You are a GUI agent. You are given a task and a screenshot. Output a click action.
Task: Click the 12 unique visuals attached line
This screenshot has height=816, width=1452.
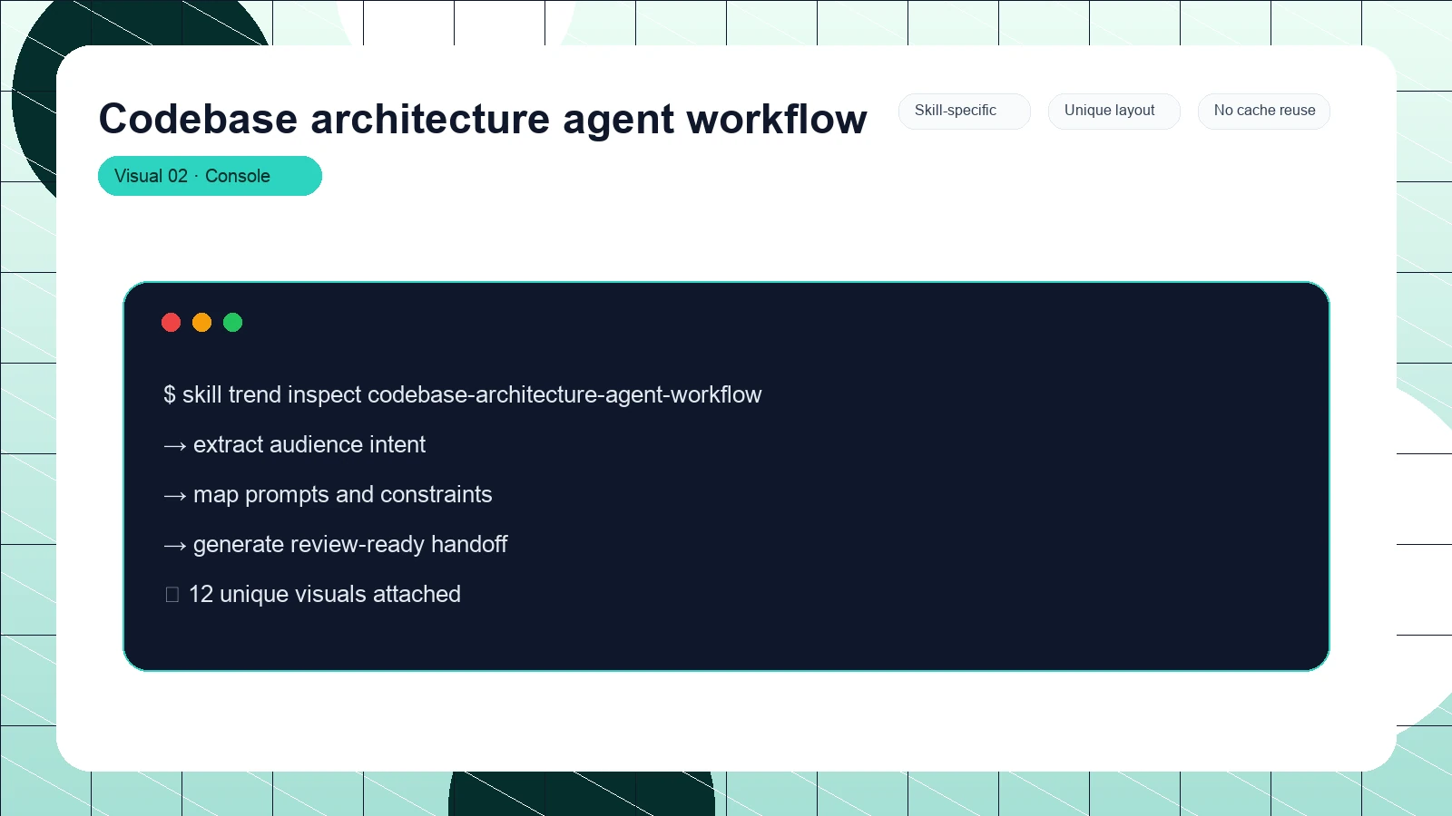click(x=312, y=594)
